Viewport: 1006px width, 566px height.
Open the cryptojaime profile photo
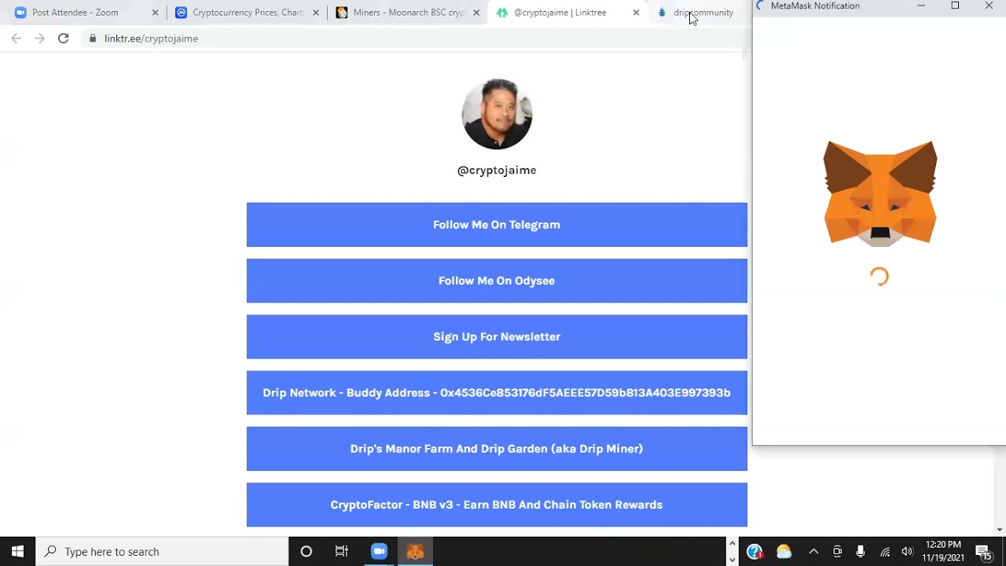pyautogui.click(x=497, y=114)
